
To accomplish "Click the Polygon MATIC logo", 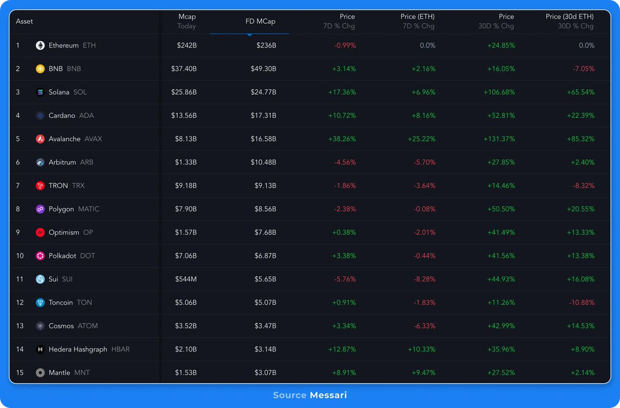I will pos(40,209).
